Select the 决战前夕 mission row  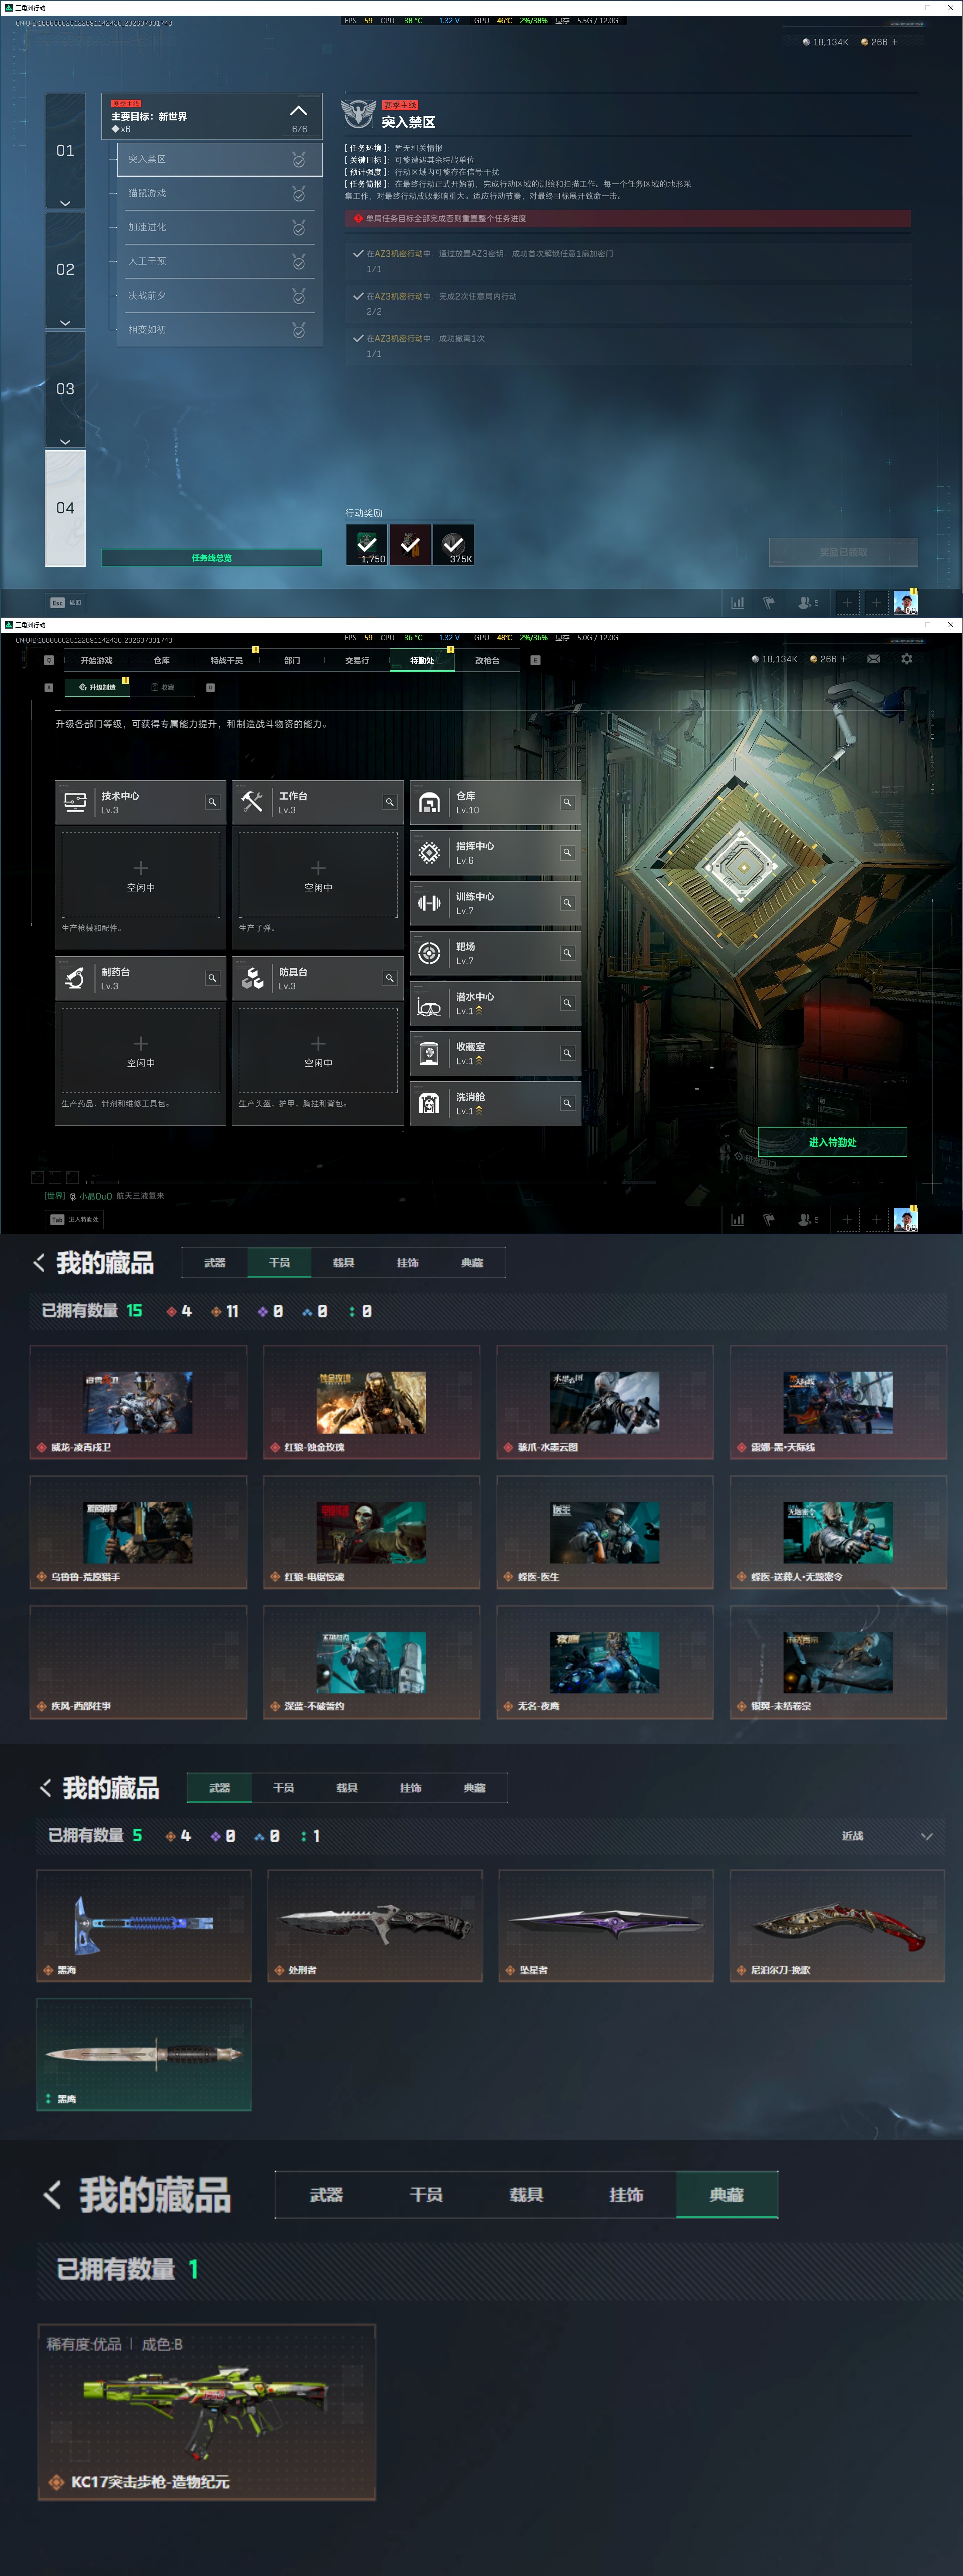[219, 296]
